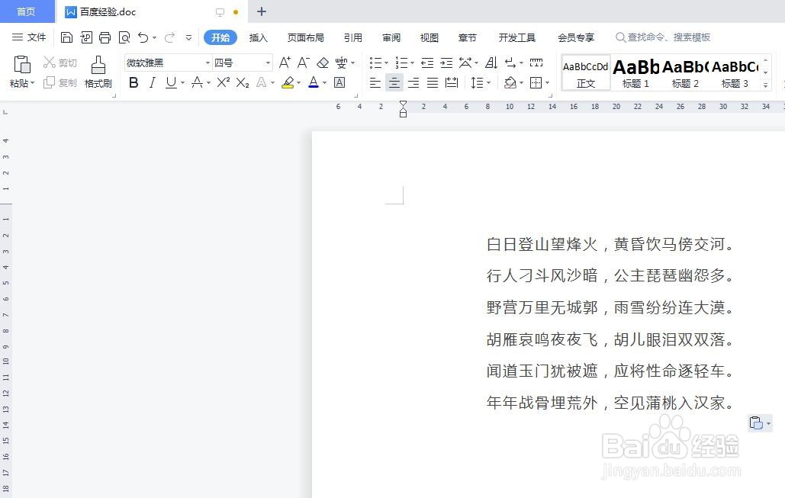Open the 文件 menu
The width and height of the screenshot is (785, 498).
[x=29, y=37]
